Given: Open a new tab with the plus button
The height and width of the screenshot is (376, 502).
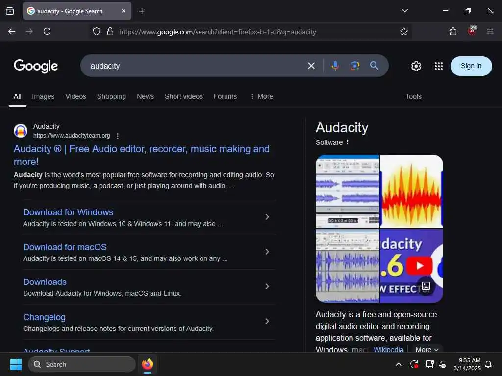Looking at the screenshot, I should click(x=142, y=11).
